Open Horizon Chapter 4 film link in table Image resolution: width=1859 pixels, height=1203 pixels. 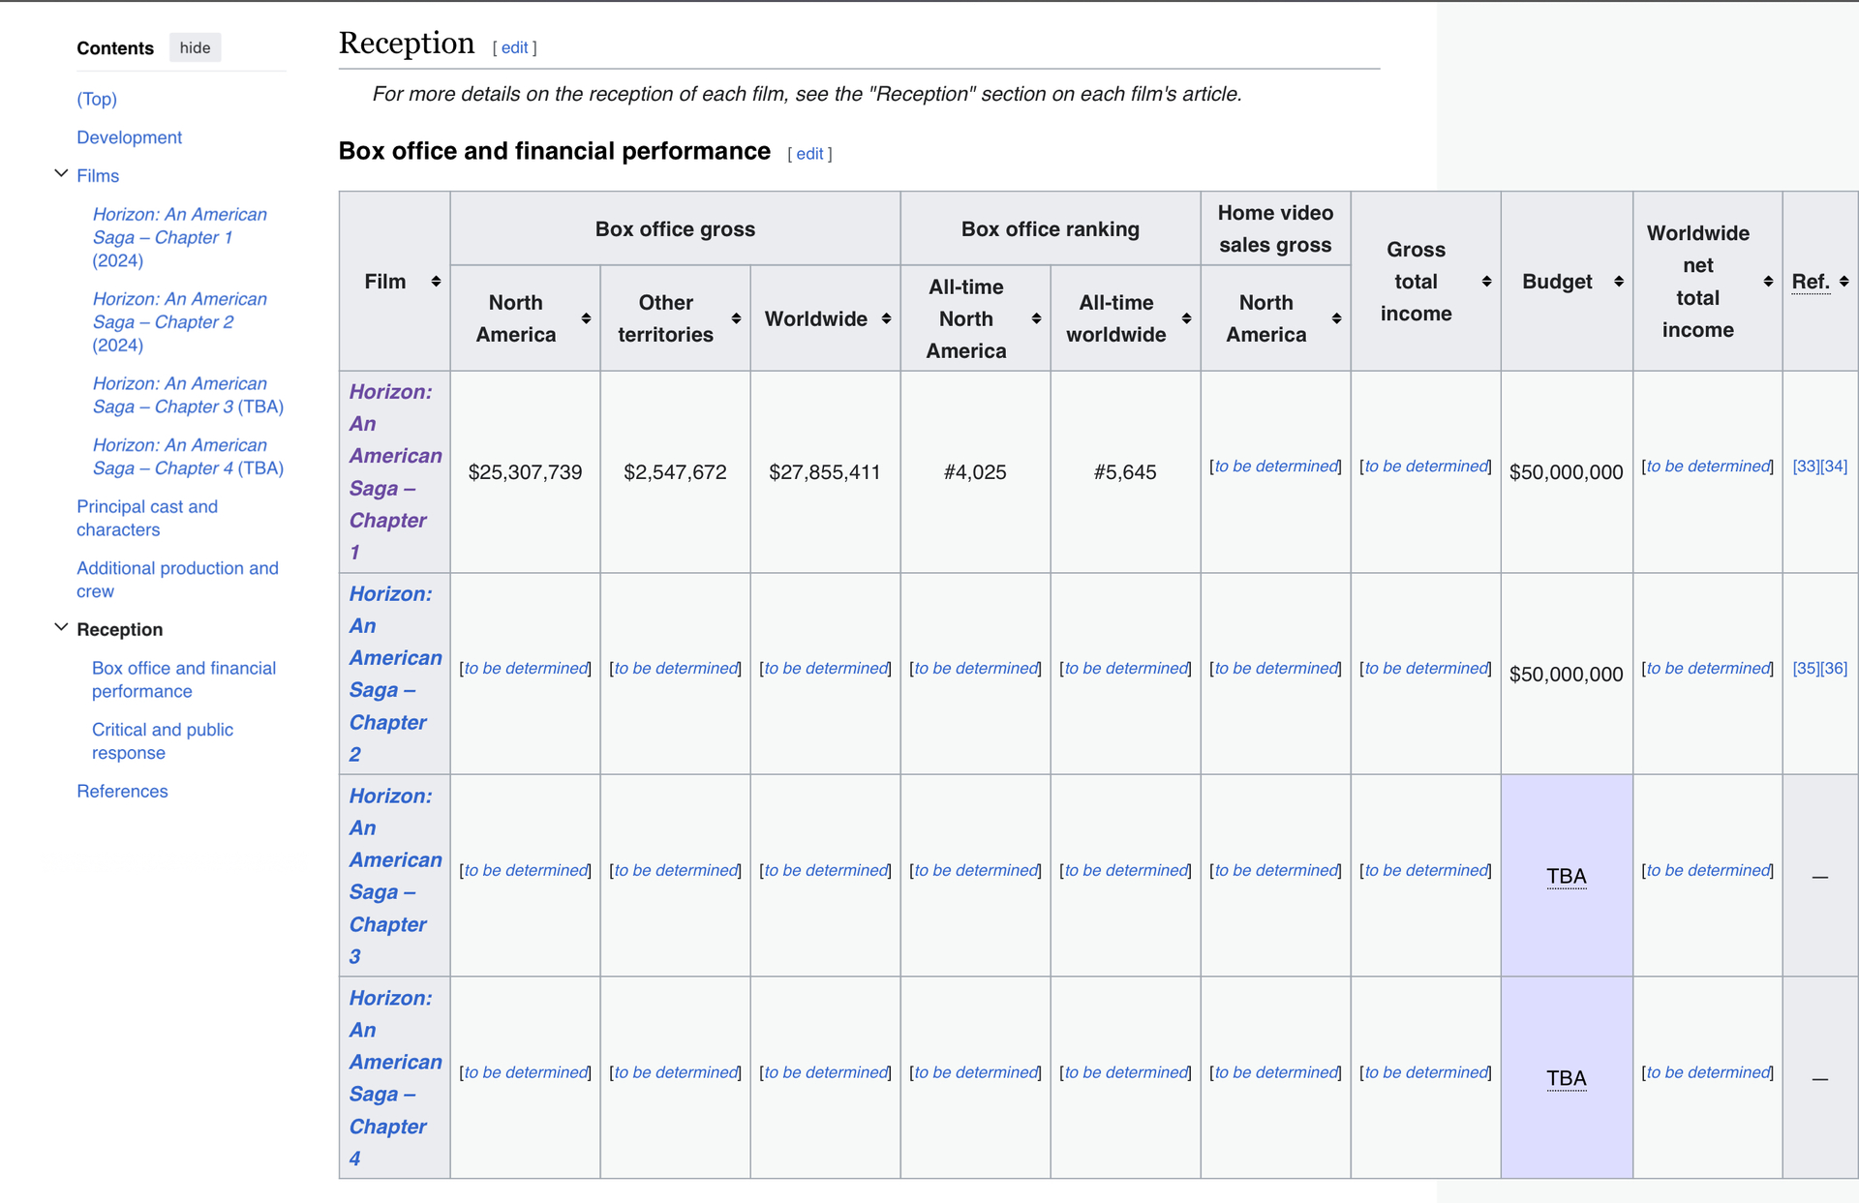click(395, 1078)
